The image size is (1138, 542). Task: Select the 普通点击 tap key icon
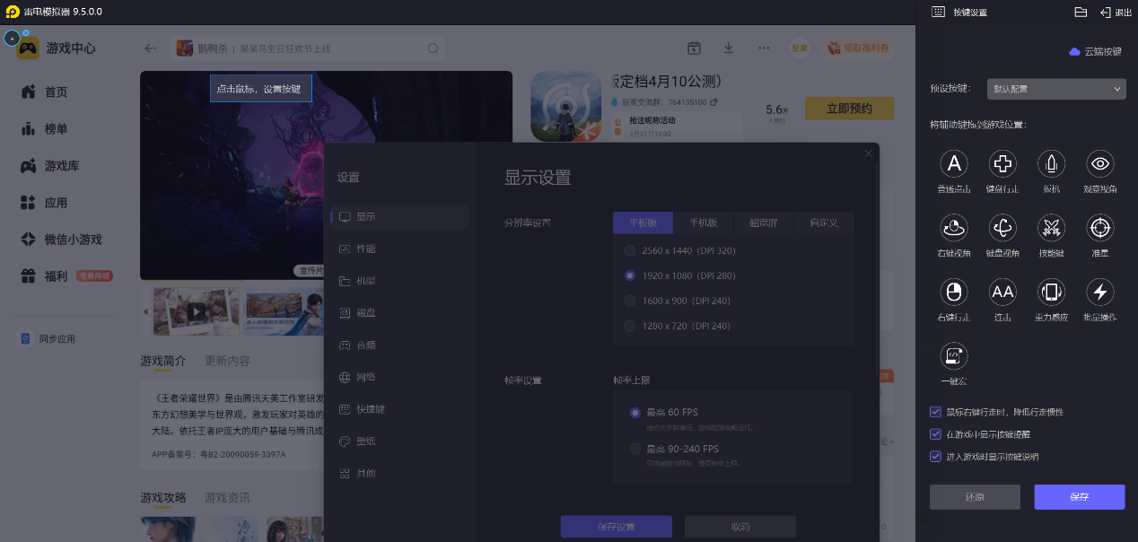pos(954,163)
